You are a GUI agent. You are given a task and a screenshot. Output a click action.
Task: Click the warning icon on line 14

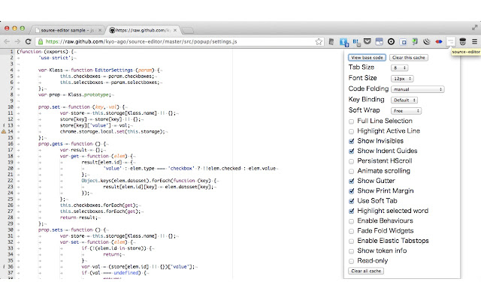[x=4, y=131]
